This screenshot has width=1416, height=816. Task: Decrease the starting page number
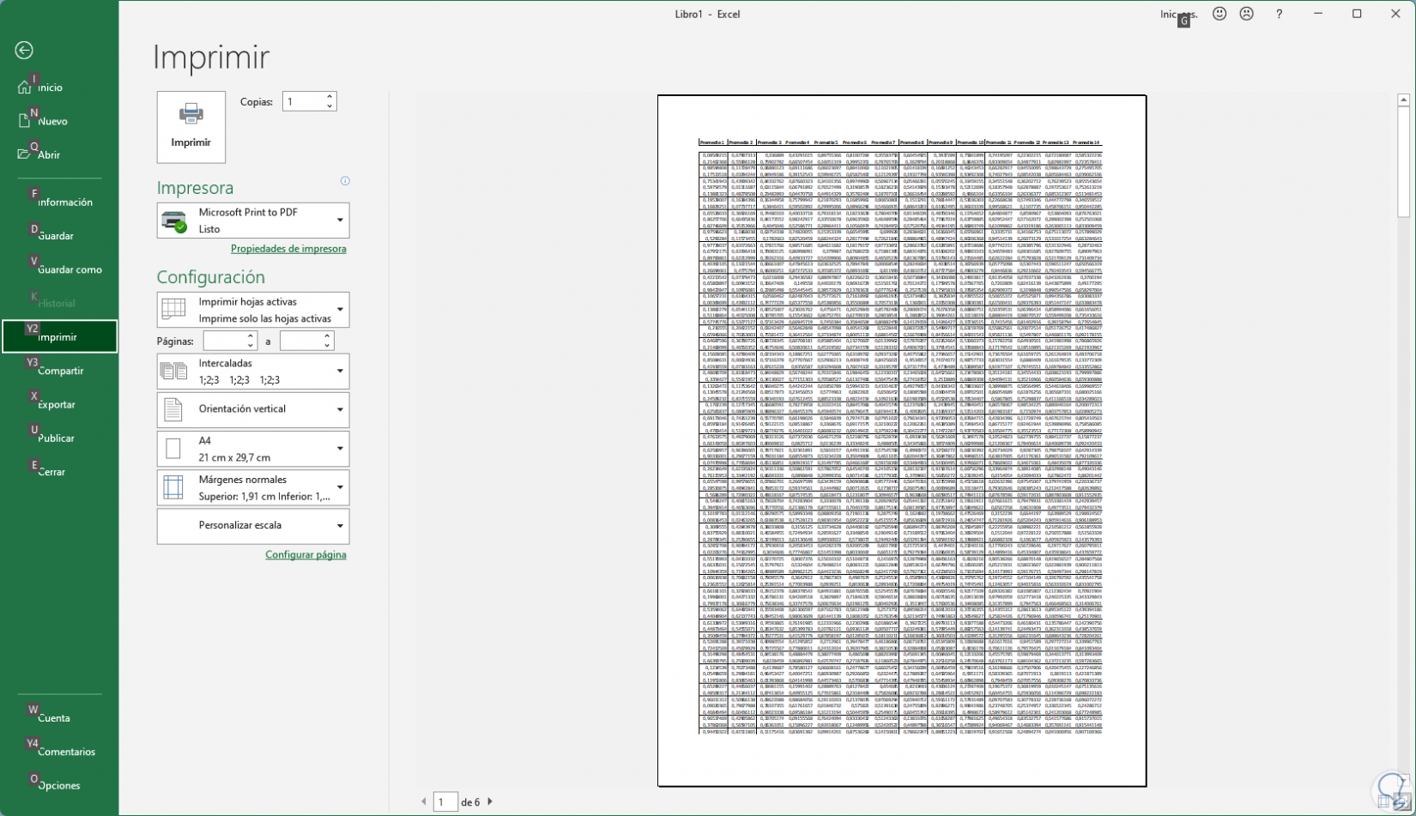(x=251, y=346)
